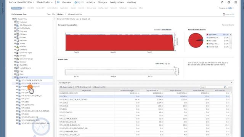This screenshot has width=244, height=137.
Task: Open the hamburger menu icon
Action: point(236,2)
